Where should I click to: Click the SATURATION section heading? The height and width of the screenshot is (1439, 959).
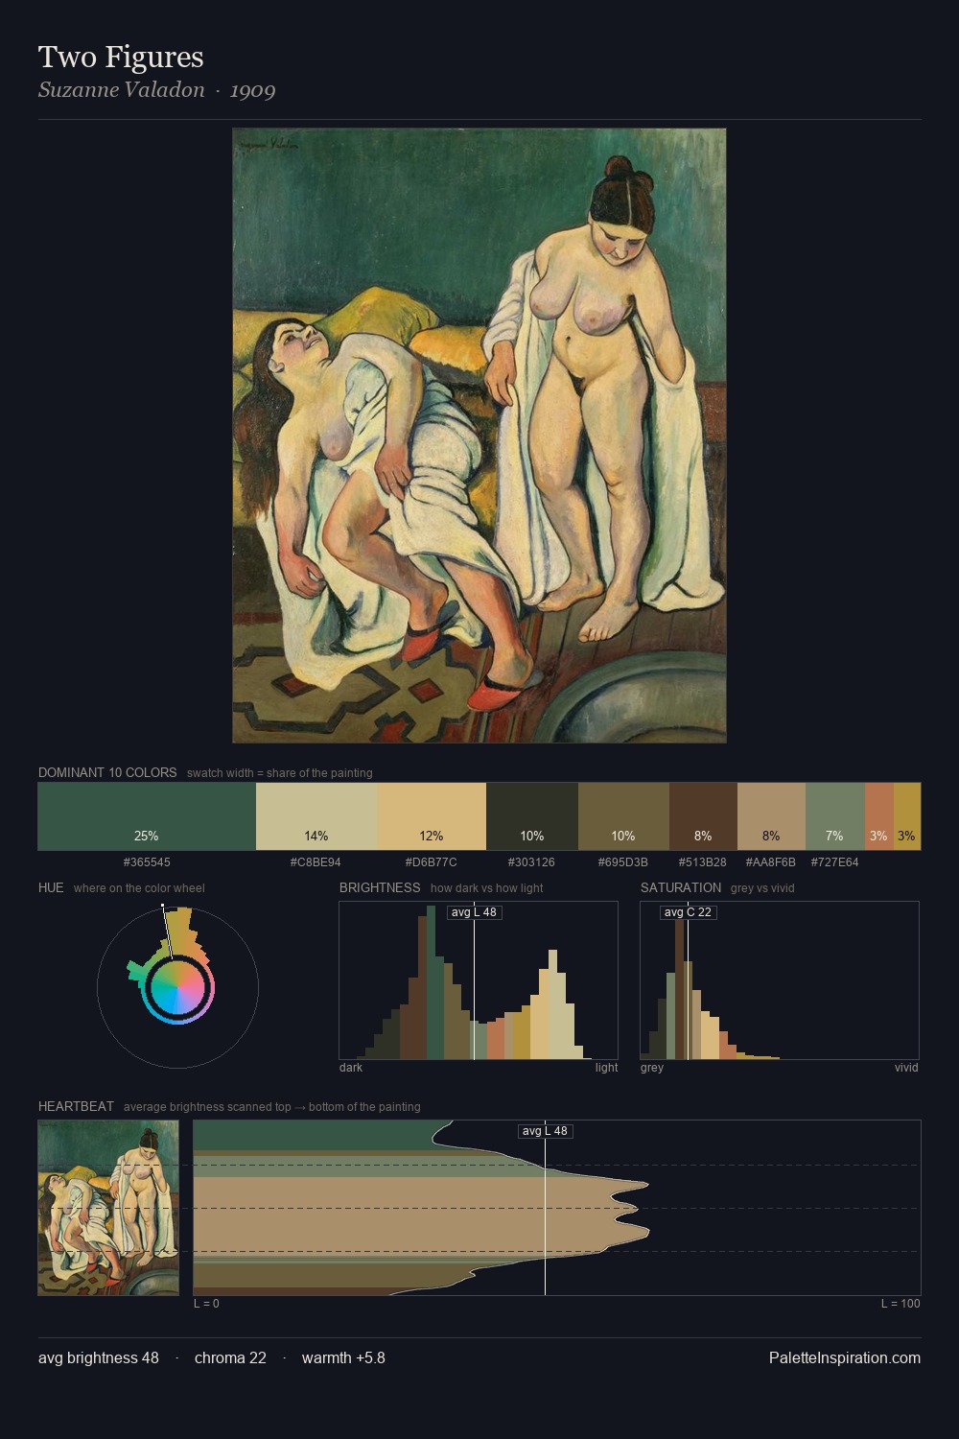coord(681,887)
